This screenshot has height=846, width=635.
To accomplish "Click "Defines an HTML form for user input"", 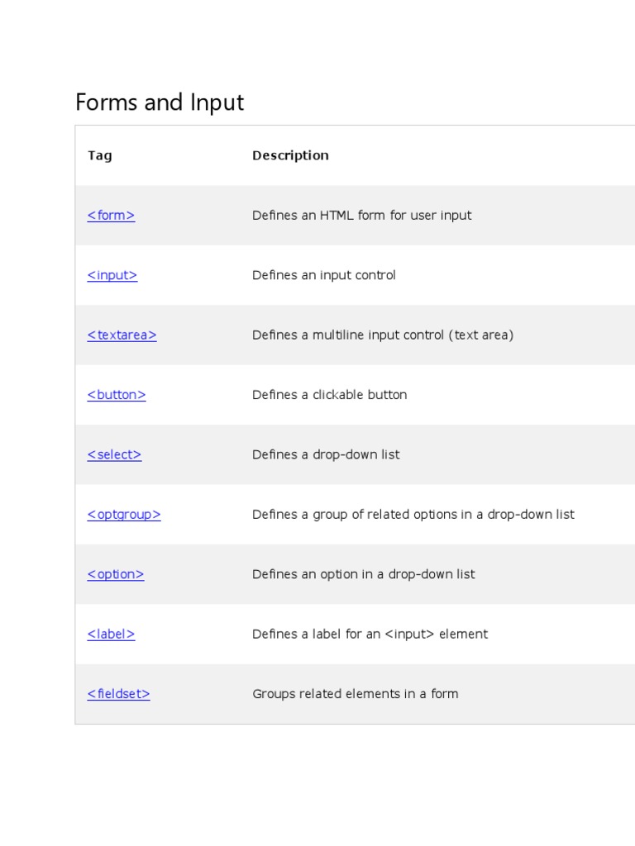I will [361, 216].
